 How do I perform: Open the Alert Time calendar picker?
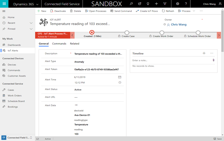point(120,77)
